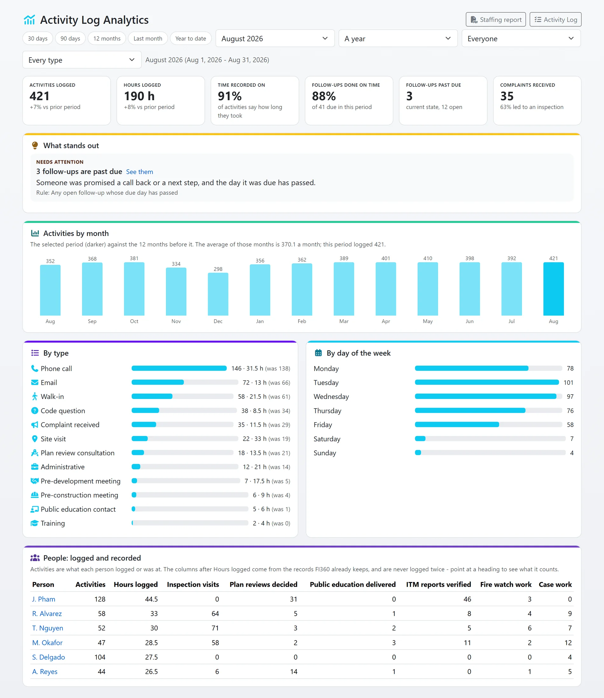Viewport: 604px width, 698px height.
Task: Click the Follow-ups Done On Time 88% card
Action: click(349, 100)
